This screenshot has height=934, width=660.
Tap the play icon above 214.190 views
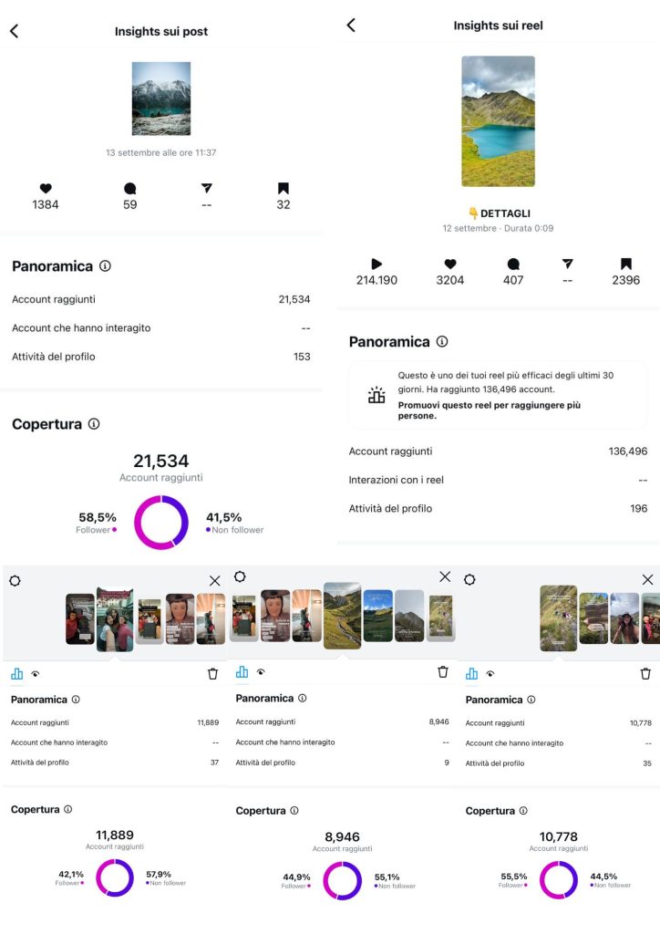pyautogui.click(x=376, y=264)
